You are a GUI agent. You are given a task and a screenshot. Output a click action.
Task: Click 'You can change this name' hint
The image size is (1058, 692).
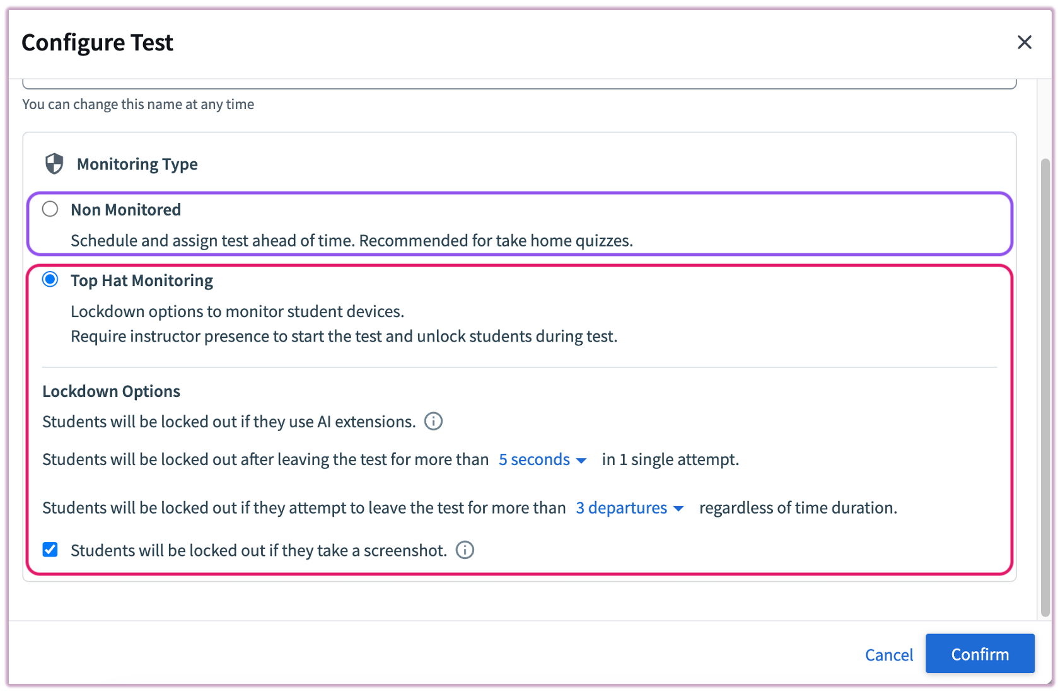[138, 105]
